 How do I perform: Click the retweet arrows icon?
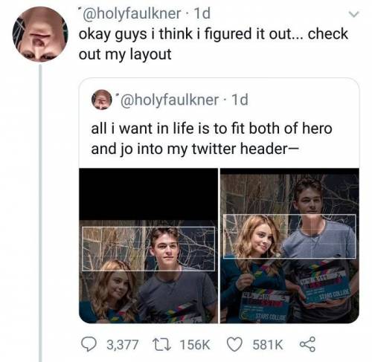tap(161, 345)
